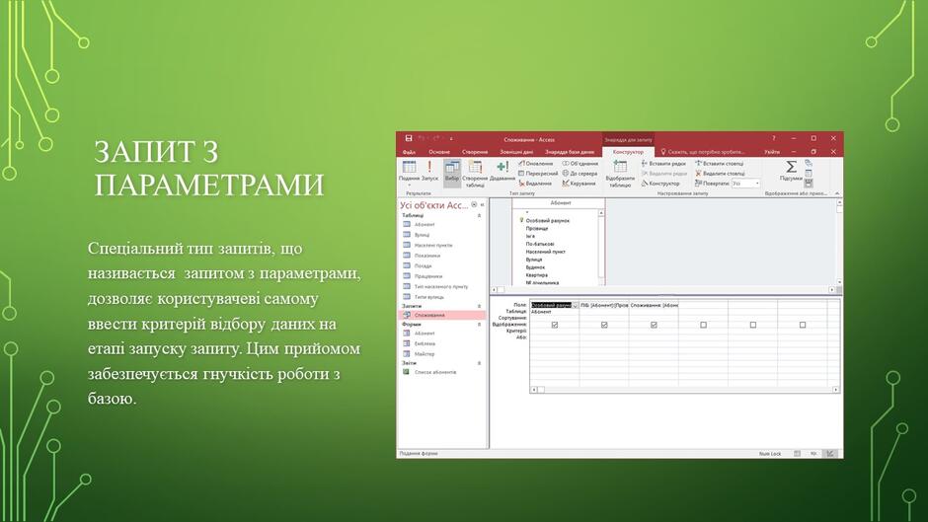This screenshot has width=928, height=522.
Task: Click the design grid horizontal scrollbar
Action: tap(685, 390)
